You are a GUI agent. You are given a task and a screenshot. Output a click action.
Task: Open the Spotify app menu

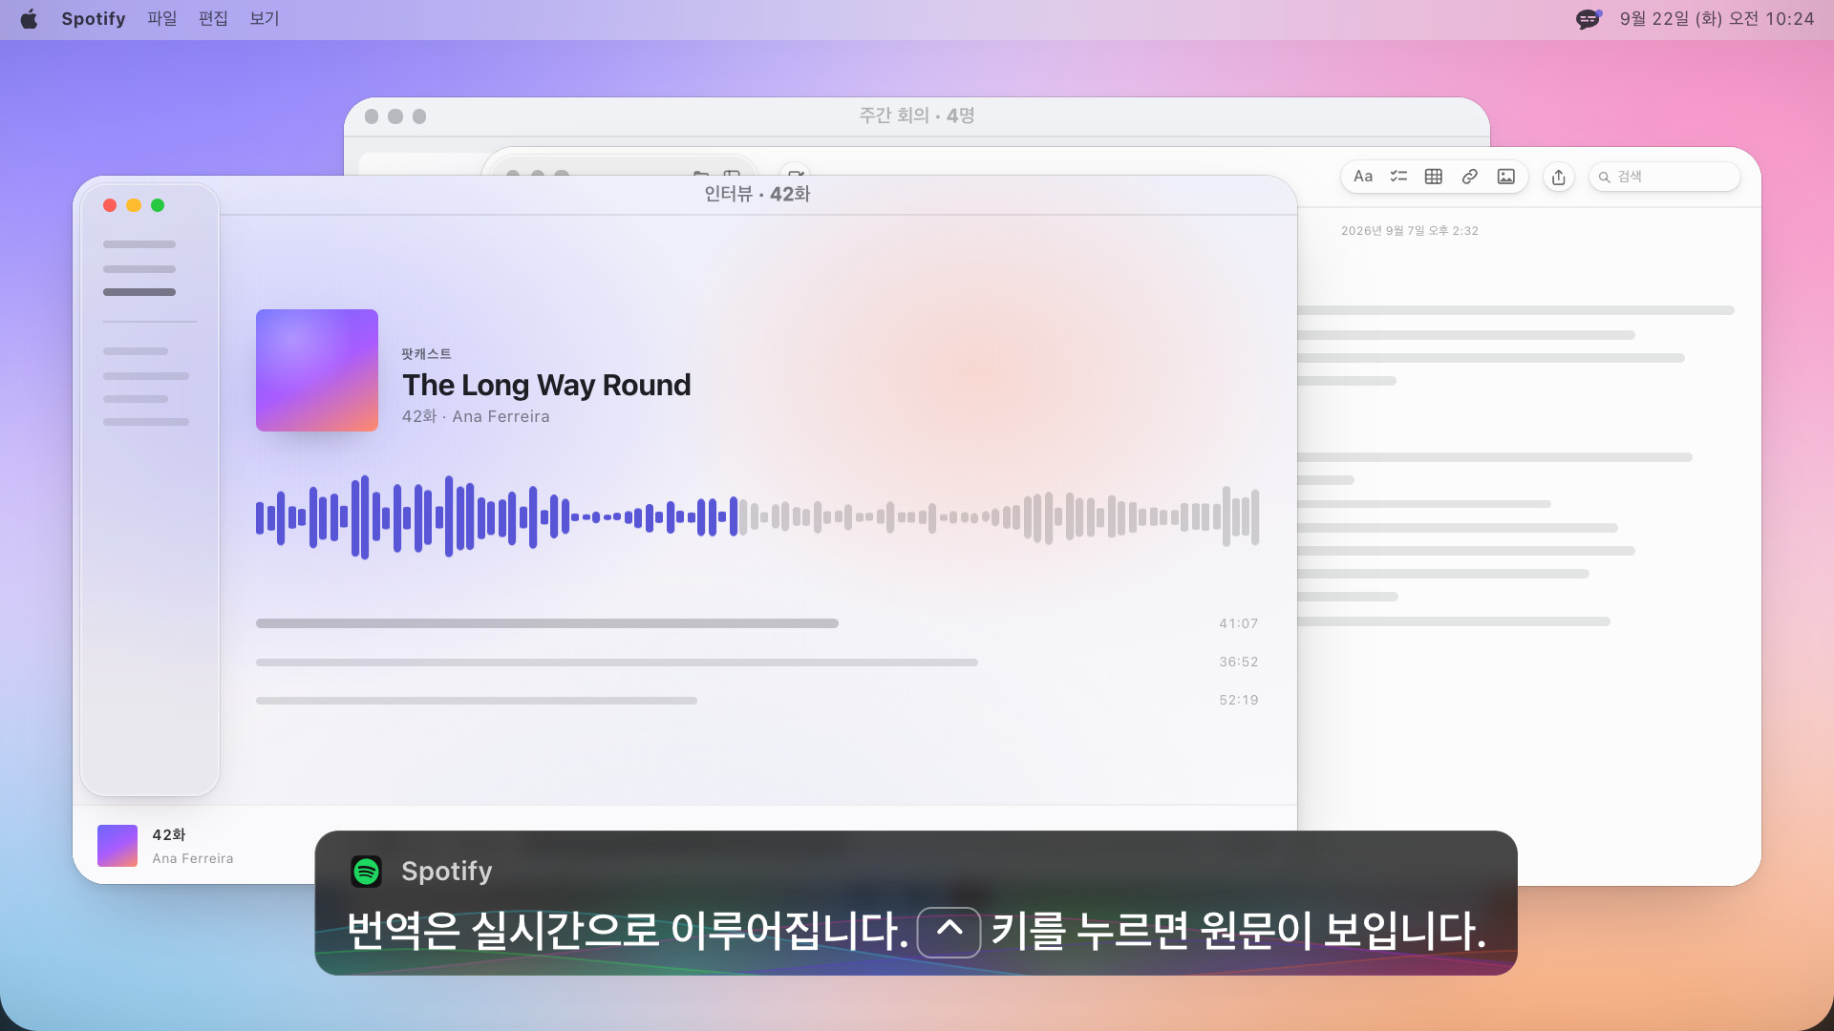[94, 19]
